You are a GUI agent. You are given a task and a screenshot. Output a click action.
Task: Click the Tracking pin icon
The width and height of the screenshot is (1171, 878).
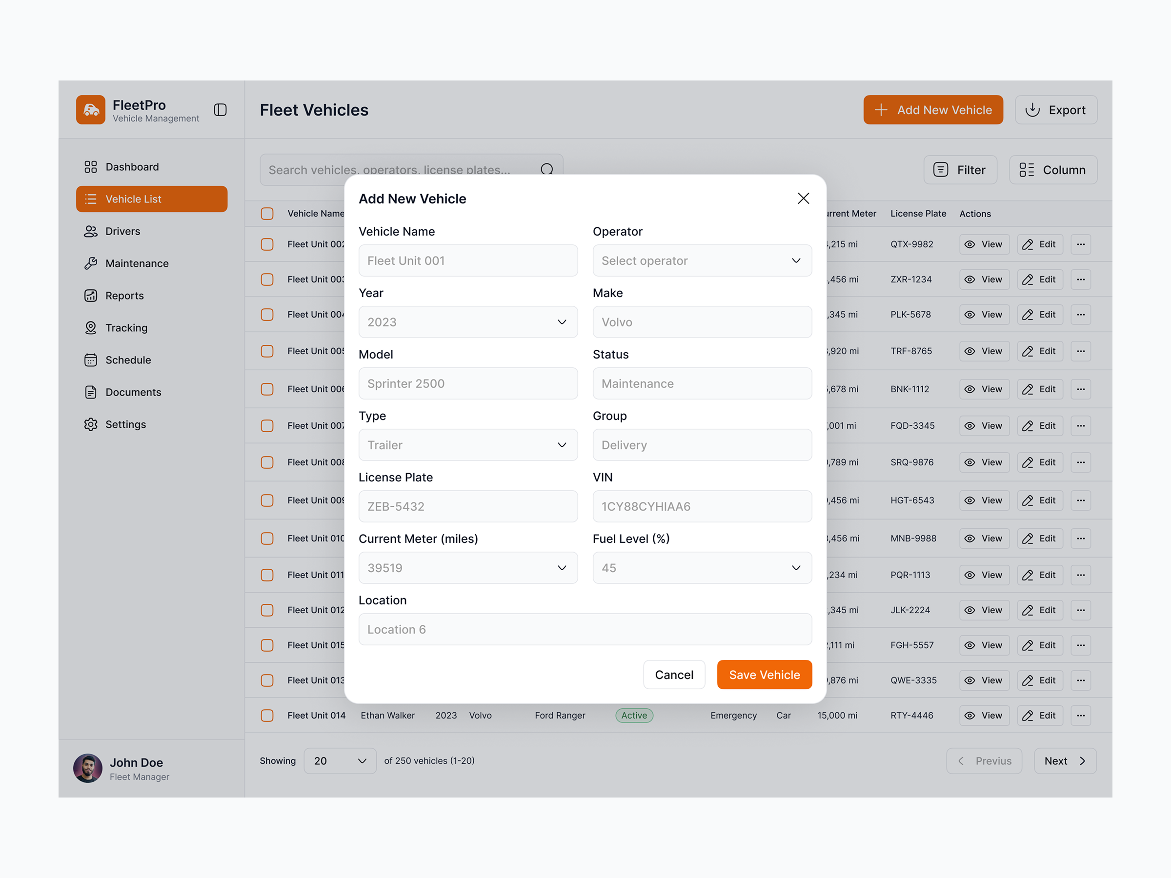91,328
